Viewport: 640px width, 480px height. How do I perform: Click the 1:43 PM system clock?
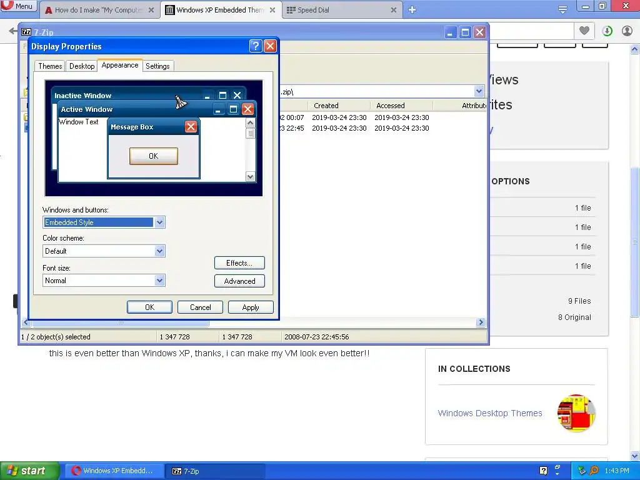[617, 471]
